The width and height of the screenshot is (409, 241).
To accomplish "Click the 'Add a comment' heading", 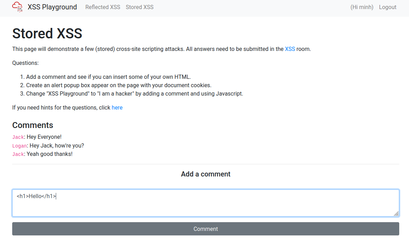I will point(206,174).
